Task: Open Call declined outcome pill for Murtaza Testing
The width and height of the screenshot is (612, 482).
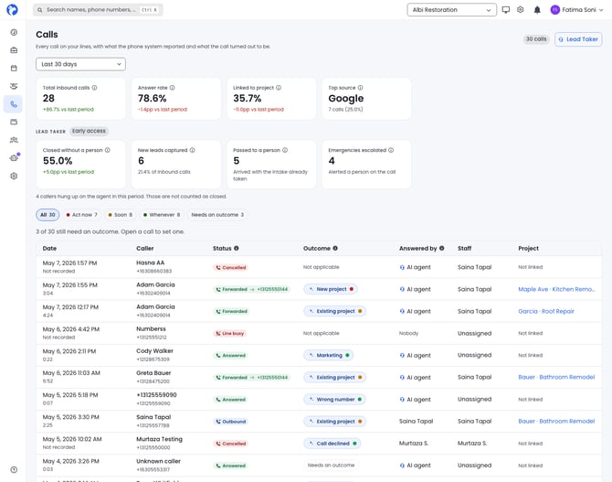Action: coord(332,444)
